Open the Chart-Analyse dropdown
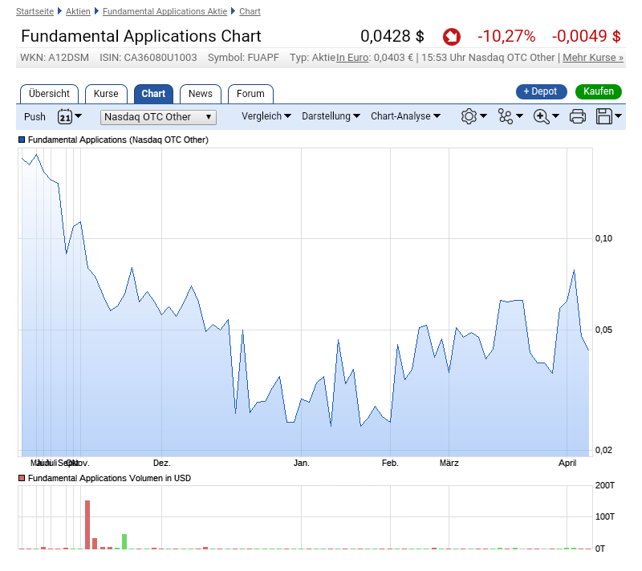The width and height of the screenshot is (642, 571). click(x=405, y=116)
